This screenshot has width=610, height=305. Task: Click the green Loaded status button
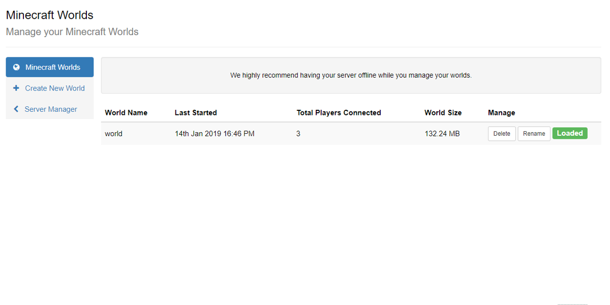point(570,133)
